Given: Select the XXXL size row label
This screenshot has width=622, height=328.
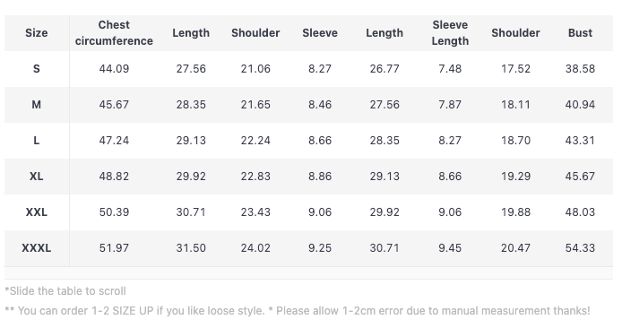Looking at the screenshot, I should point(37,248).
